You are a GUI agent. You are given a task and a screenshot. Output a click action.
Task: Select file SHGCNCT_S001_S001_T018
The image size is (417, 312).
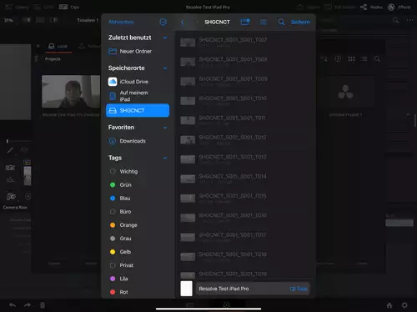pos(245,256)
